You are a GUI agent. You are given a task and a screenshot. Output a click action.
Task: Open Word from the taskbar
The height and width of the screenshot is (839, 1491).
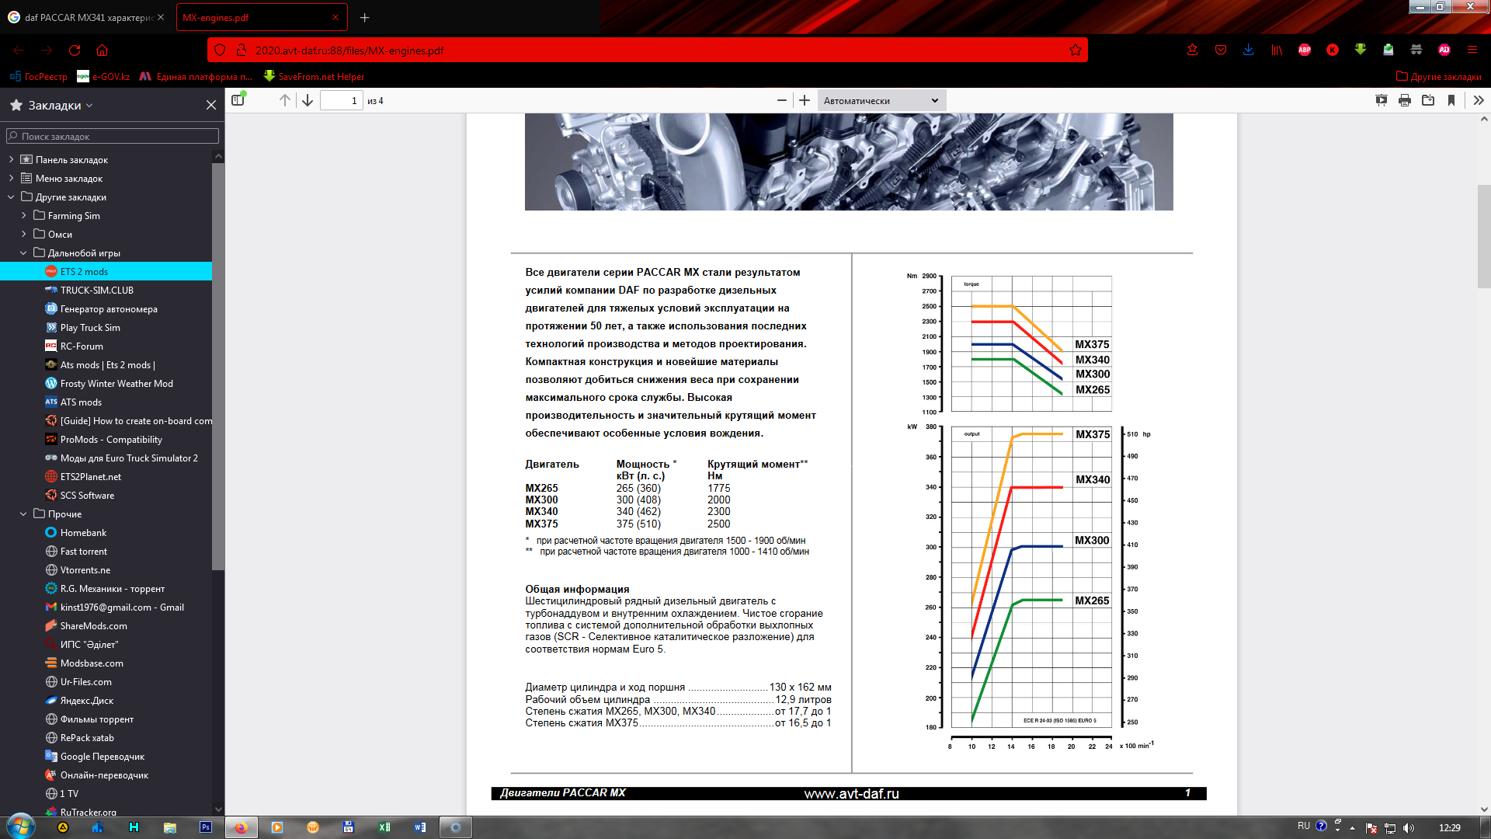tap(420, 827)
